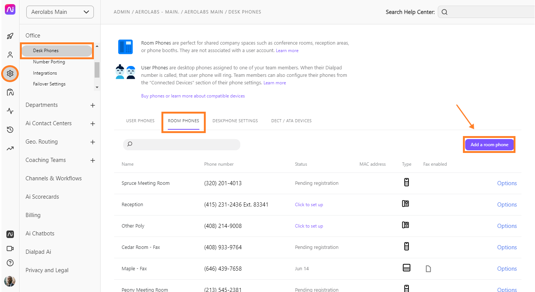Expand Coaching Teams with its plus icon
535x292 pixels.
93,160
